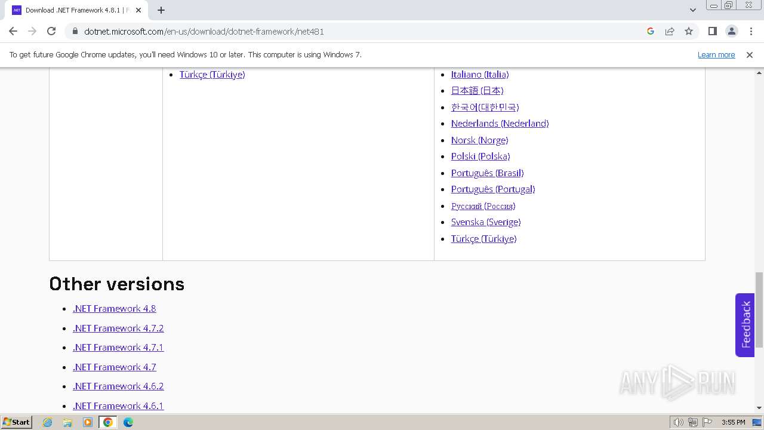Open Chrome's three-dot menu

(751, 31)
